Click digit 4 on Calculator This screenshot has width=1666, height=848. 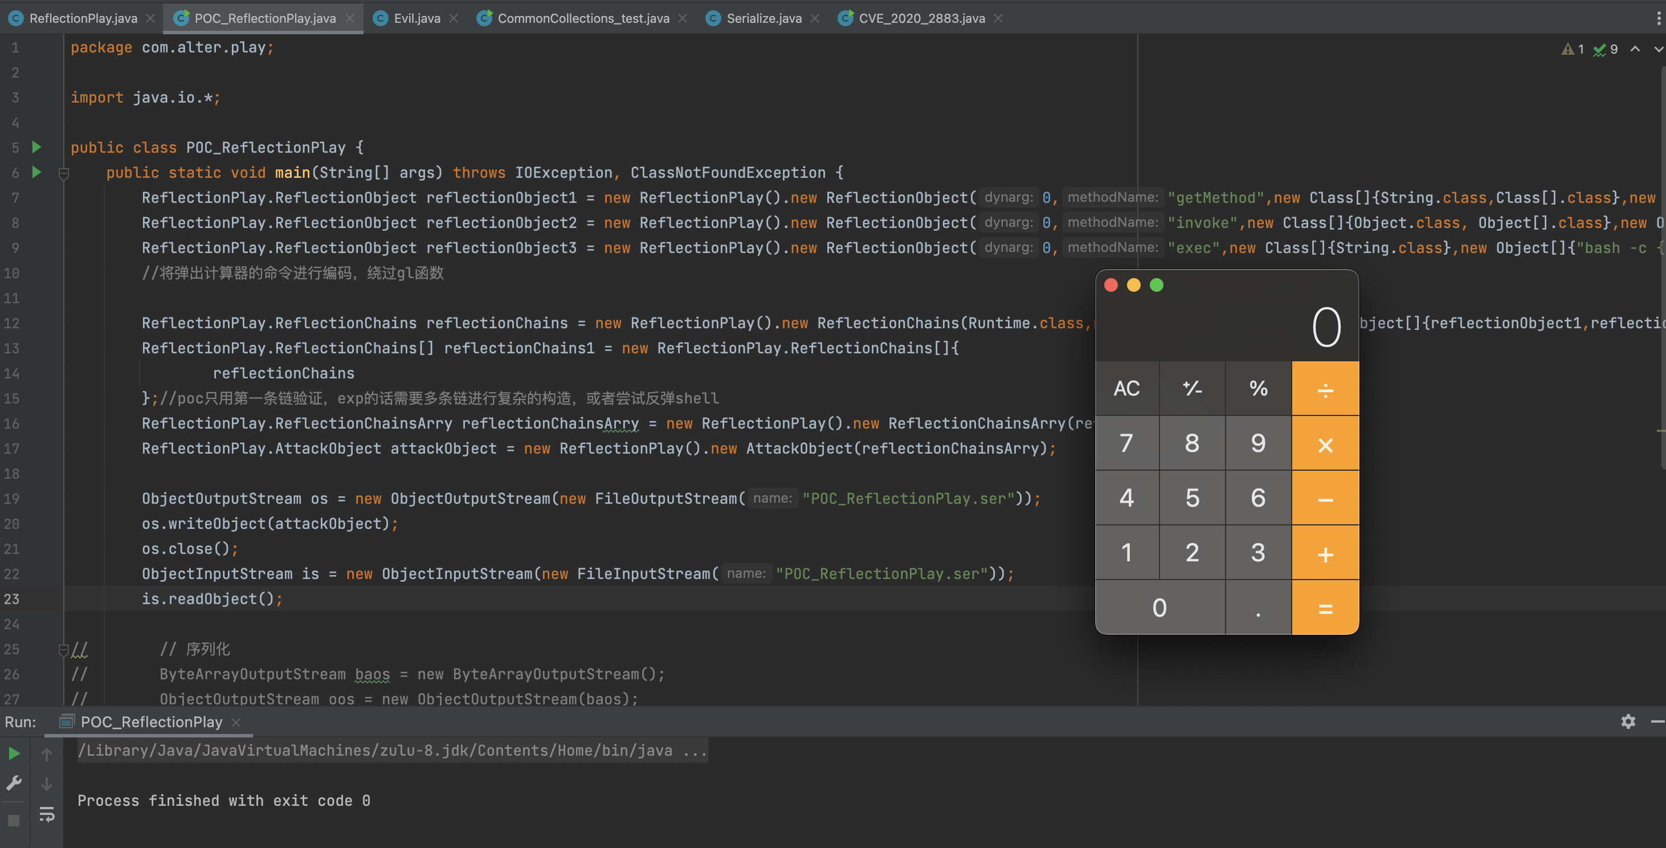[1126, 498]
